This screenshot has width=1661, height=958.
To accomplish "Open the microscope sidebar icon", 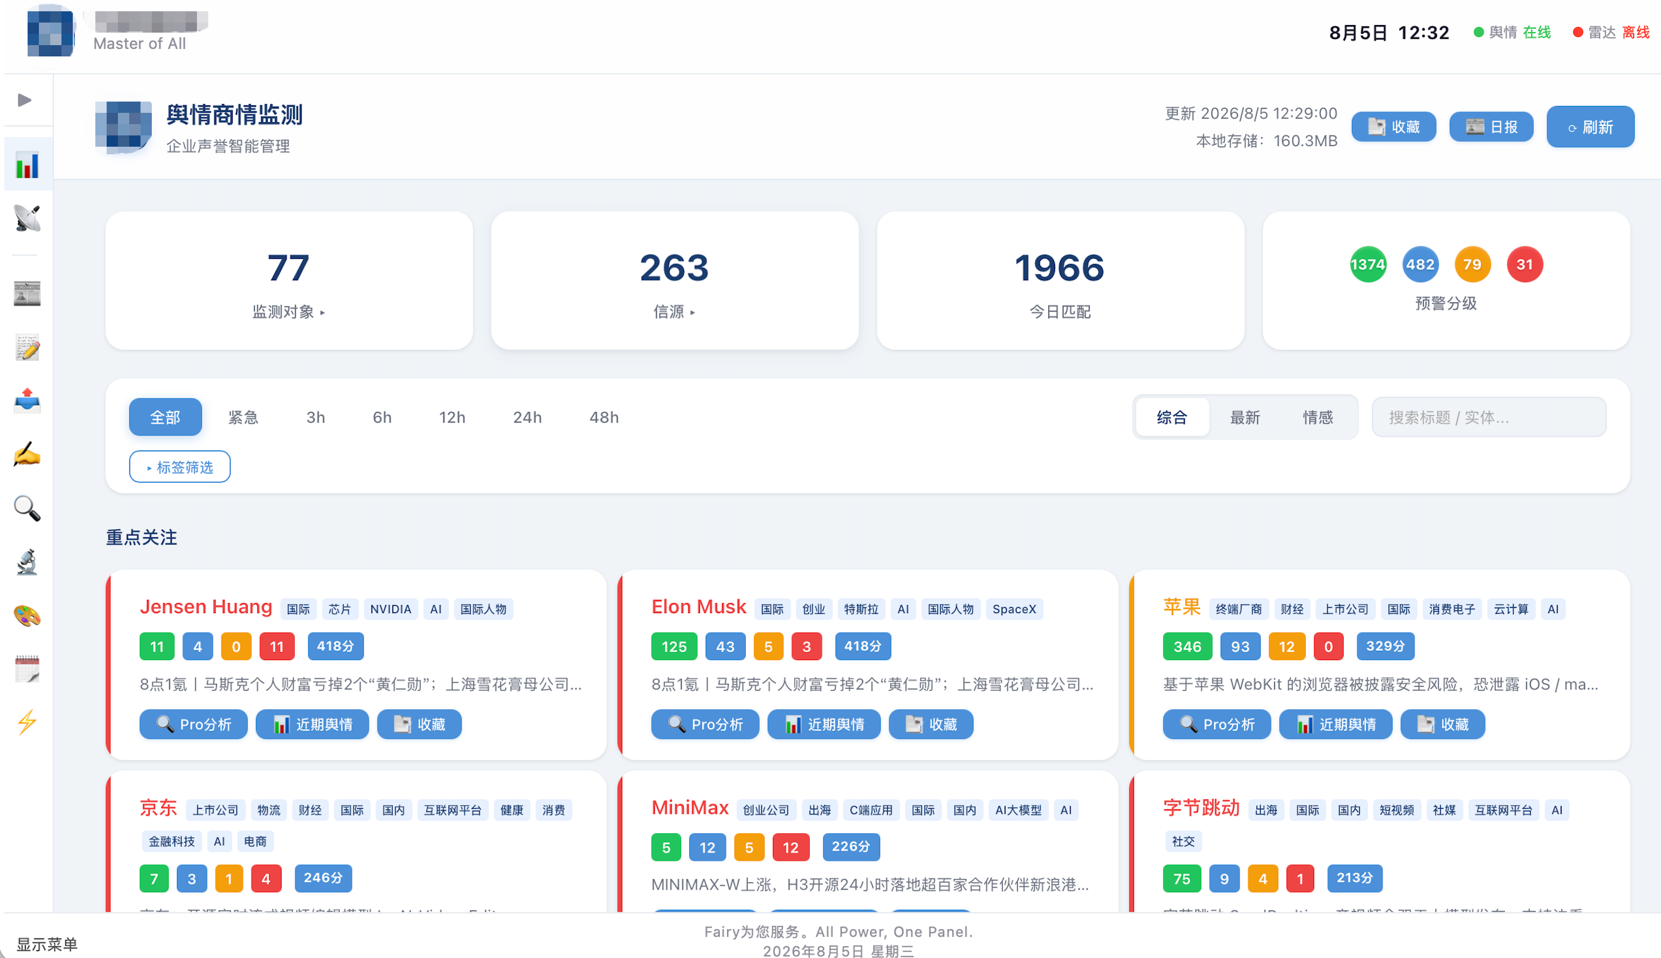I will tap(27, 562).
